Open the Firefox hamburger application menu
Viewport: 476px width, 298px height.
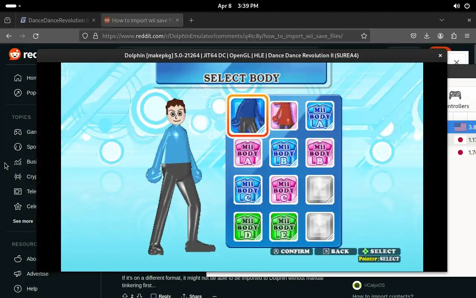[x=467, y=36]
